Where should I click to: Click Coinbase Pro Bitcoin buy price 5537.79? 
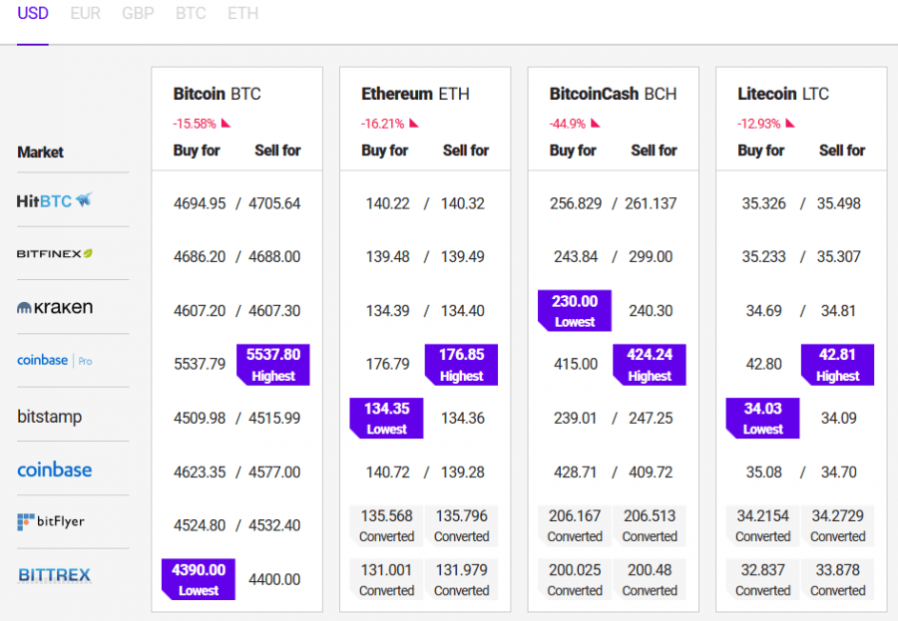tap(200, 364)
